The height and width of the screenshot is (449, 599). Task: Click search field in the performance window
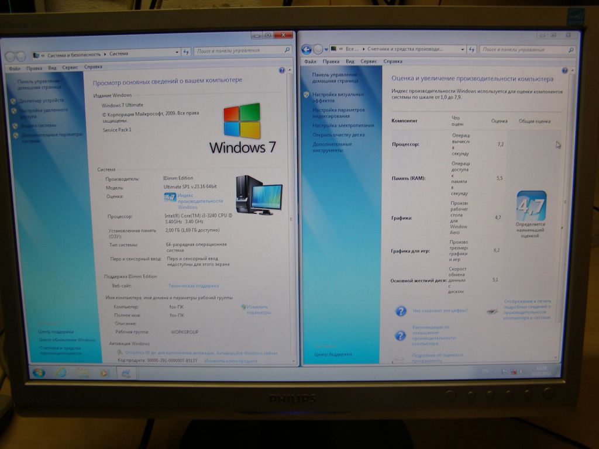point(527,50)
